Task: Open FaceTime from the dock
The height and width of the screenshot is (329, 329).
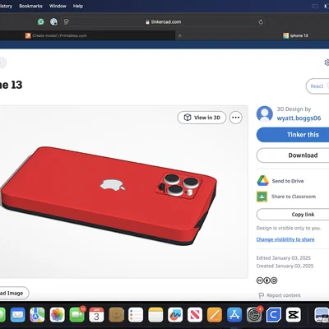Action: tap(76, 314)
